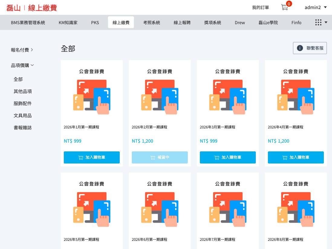Switch to the KM知識家 tab

coord(68,22)
